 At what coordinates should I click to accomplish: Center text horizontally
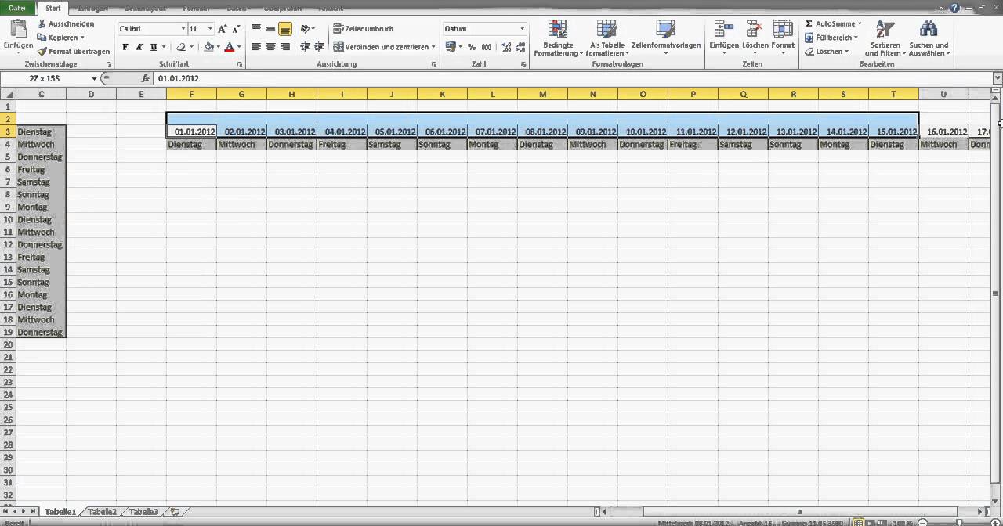click(270, 47)
